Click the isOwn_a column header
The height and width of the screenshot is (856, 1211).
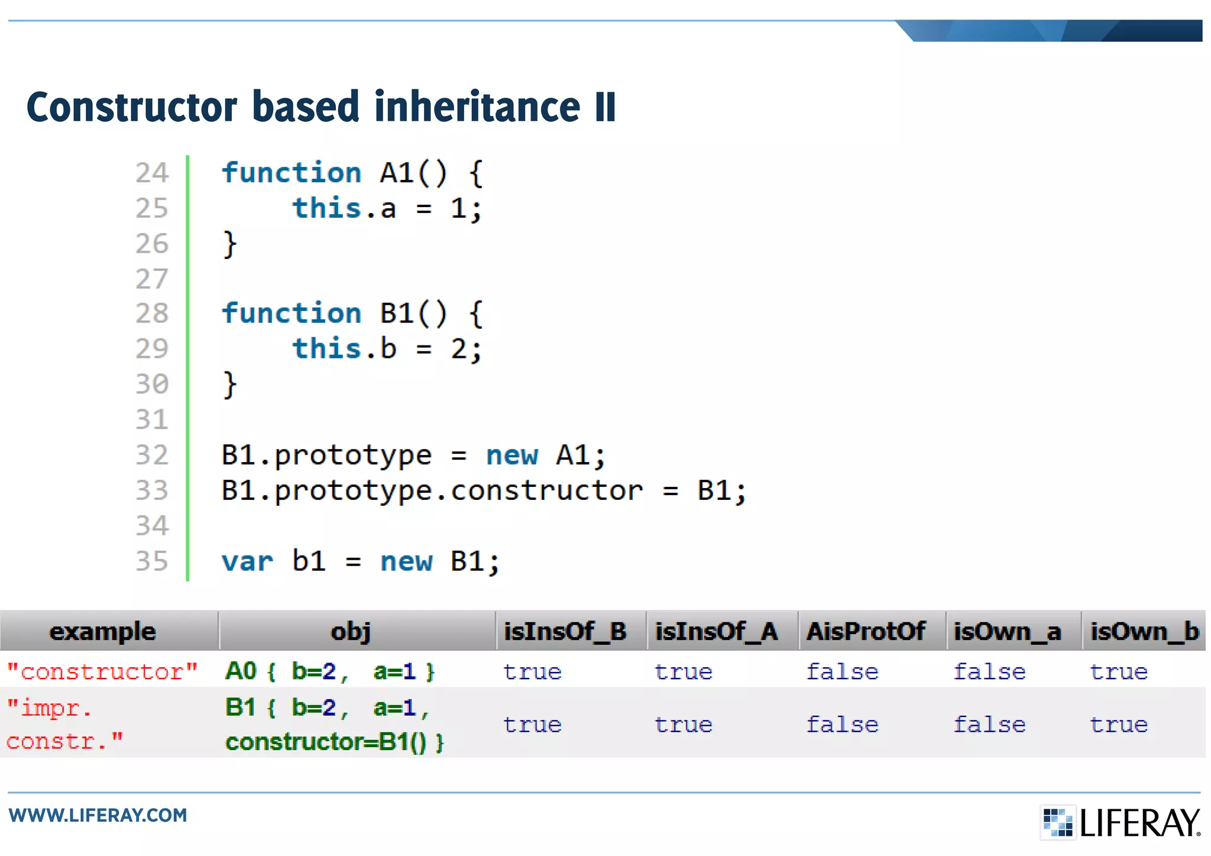coord(1007,631)
